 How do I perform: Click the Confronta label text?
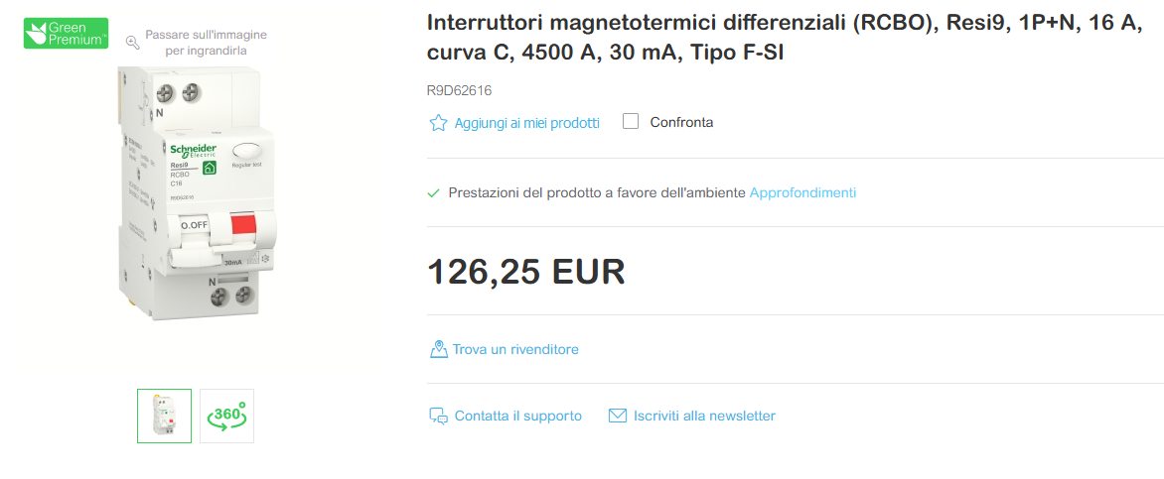681,123
